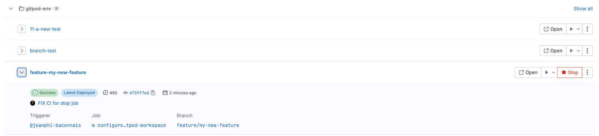Stop the feature-my-new-feature environment
The height and width of the screenshot is (136, 599).
(x=570, y=72)
